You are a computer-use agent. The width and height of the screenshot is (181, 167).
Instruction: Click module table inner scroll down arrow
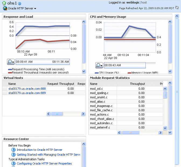click(x=165, y=128)
